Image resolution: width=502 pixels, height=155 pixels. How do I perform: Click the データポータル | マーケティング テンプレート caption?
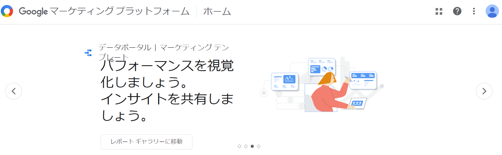[163, 52]
